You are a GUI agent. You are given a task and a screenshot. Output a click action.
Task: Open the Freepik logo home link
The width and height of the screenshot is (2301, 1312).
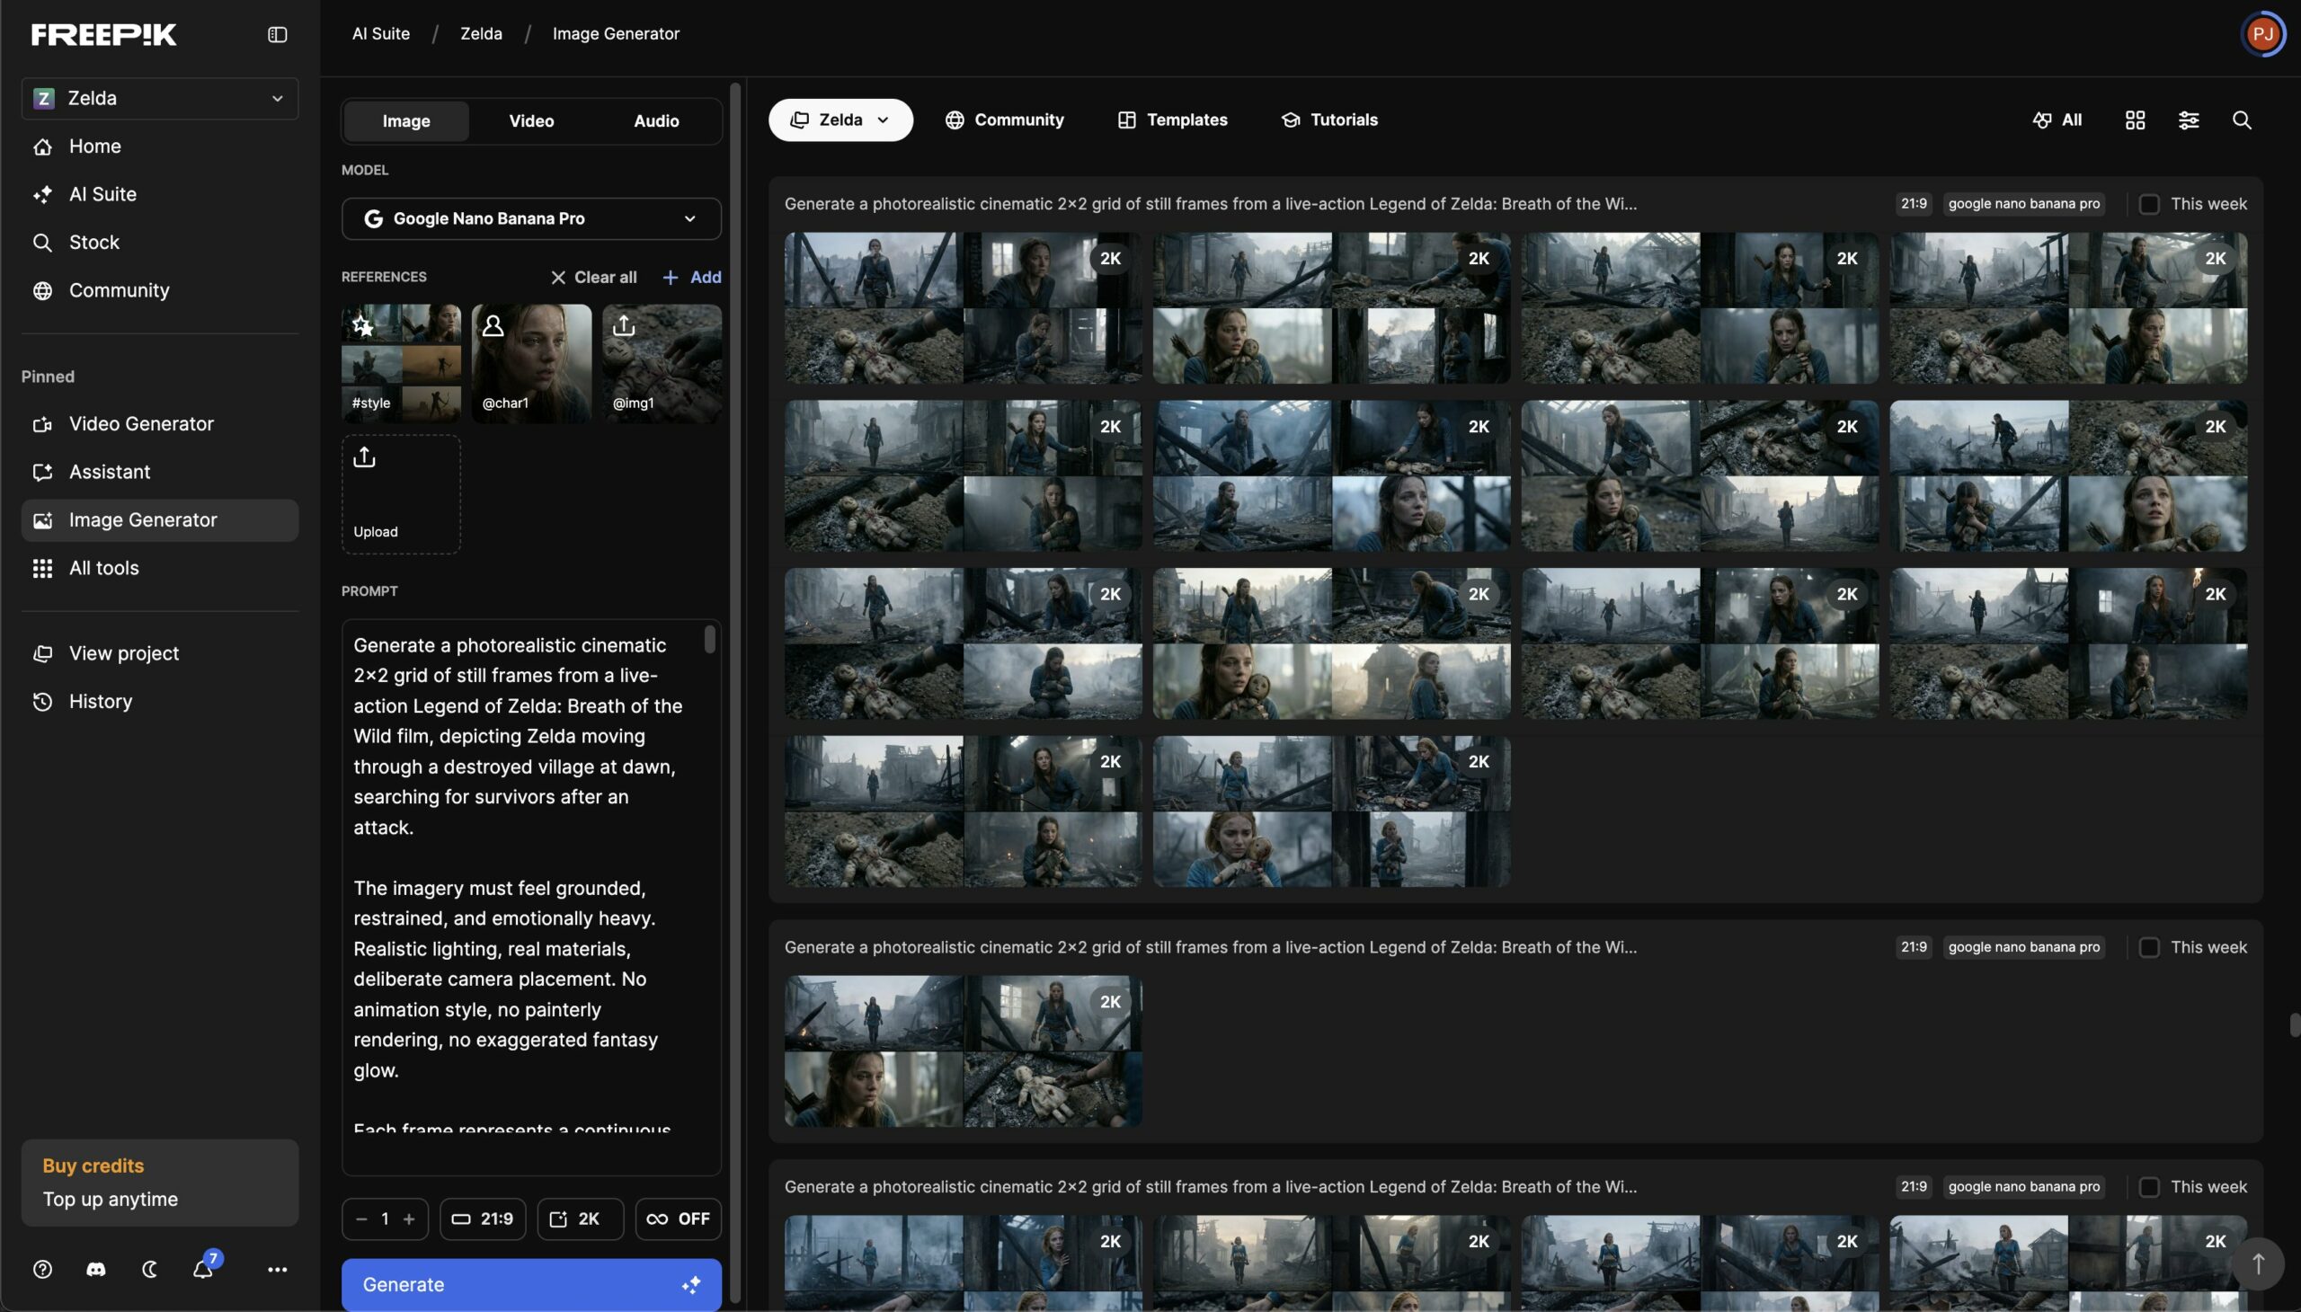[x=104, y=34]
